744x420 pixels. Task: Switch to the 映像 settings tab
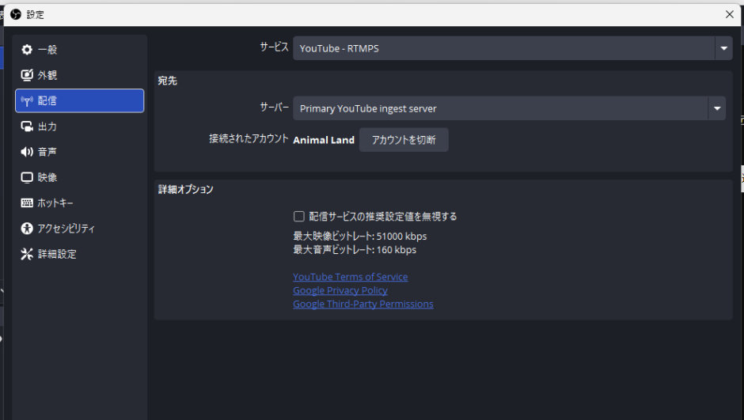coord(80,177)
